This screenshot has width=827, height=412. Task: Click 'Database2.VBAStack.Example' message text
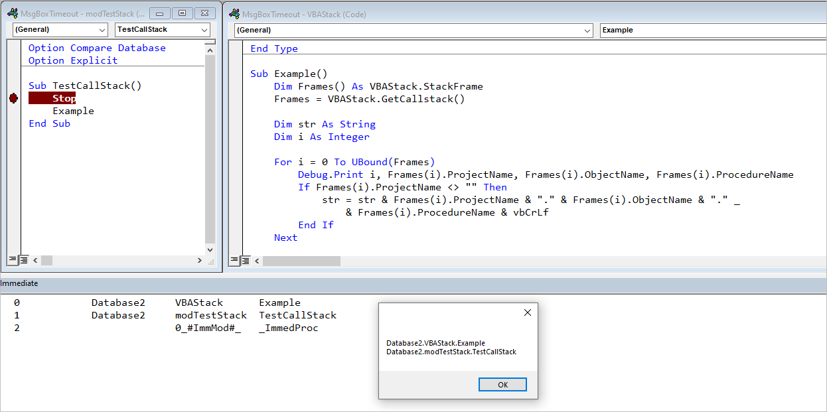click(435, 343)
